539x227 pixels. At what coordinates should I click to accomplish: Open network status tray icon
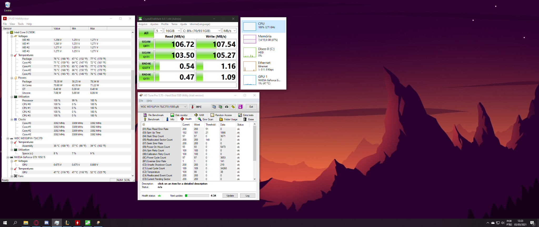pyautogui.click(x=498, y=223)
